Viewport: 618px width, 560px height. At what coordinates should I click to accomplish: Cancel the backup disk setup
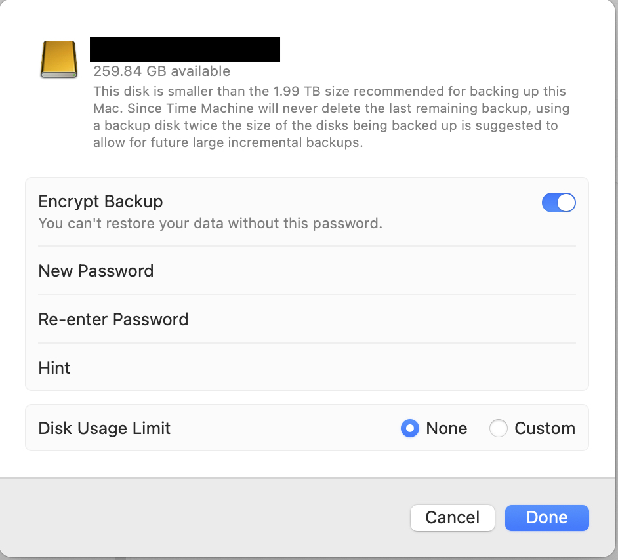(453, 517)
